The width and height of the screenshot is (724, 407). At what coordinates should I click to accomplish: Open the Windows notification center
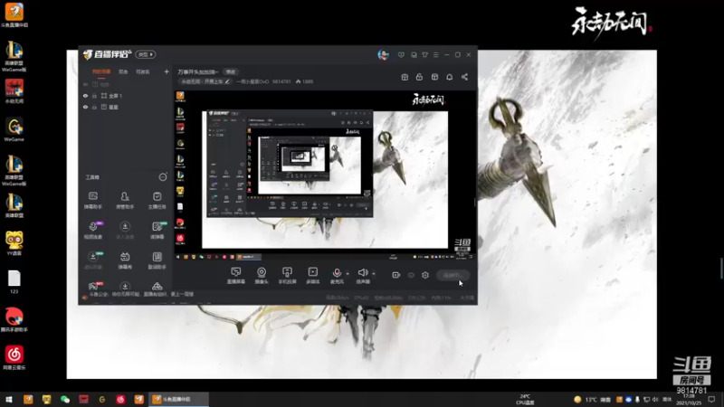(x=711, y=399)
